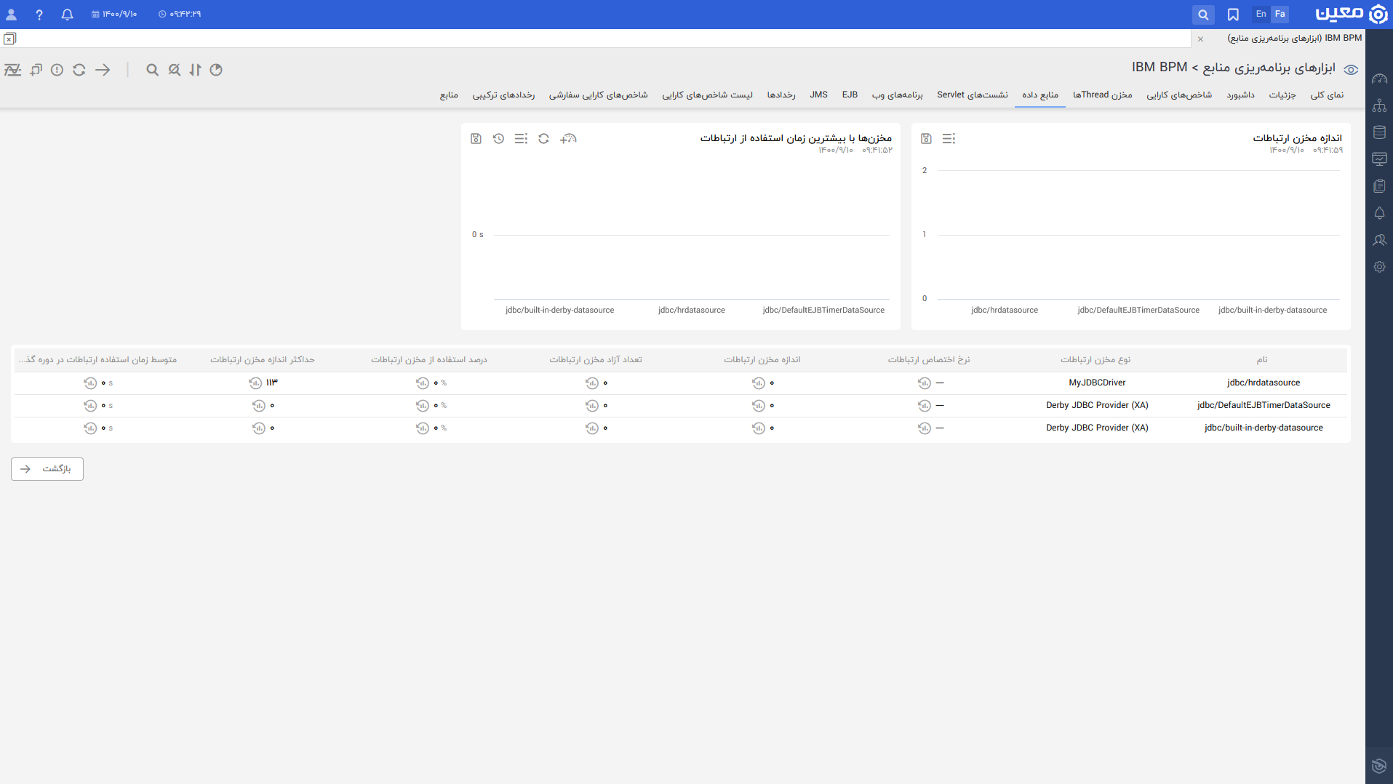Click the date 1400/9/10 in header

(115, 14)
